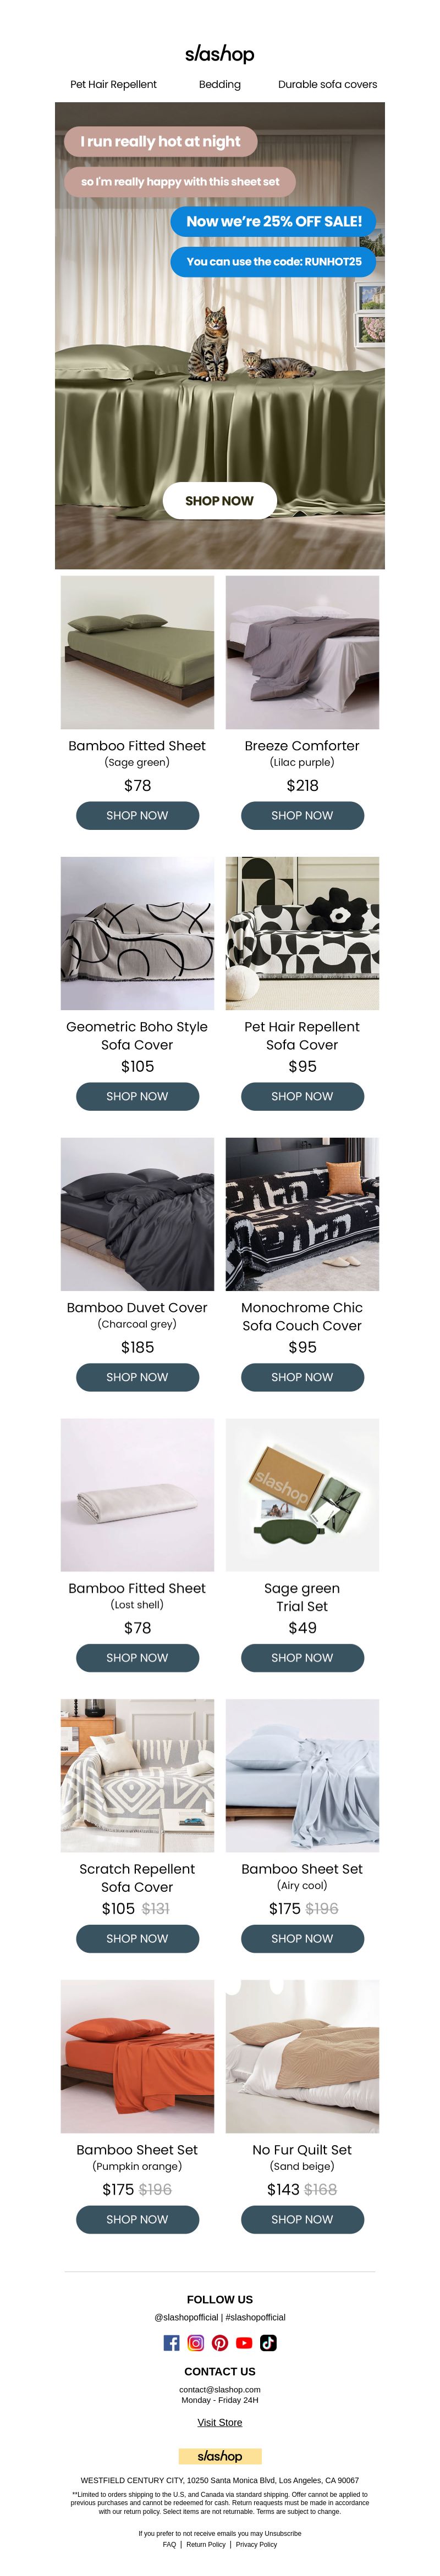
Task: Select Durable sofa covers category
Action: click(327, 85)
